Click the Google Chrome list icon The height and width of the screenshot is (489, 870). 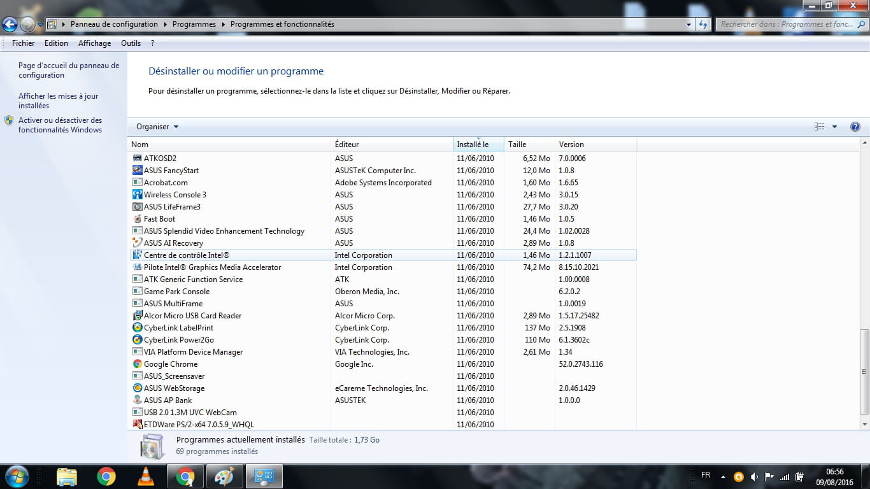tap(137, 364)
